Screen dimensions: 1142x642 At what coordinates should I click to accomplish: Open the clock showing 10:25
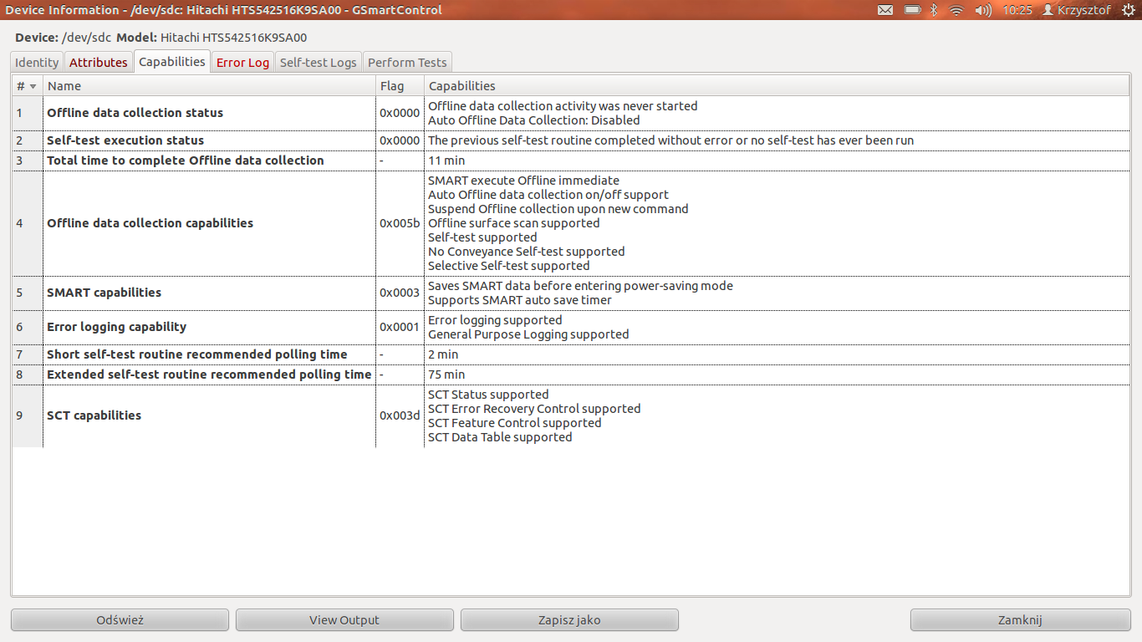tap(1017, 10)
